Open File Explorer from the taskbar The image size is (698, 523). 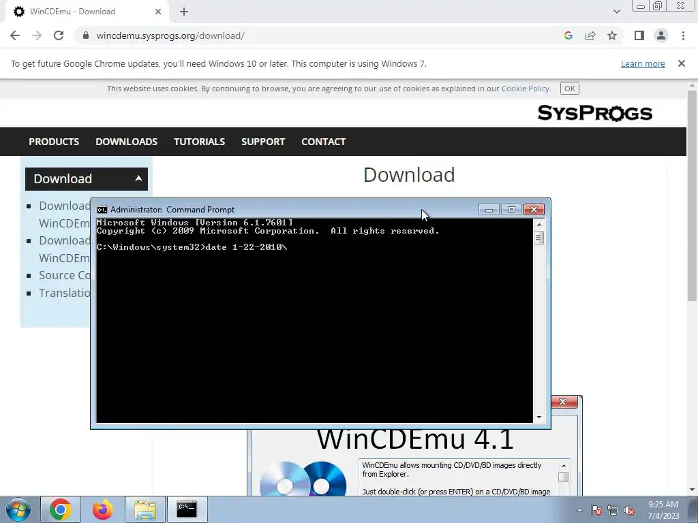[145, 509]
